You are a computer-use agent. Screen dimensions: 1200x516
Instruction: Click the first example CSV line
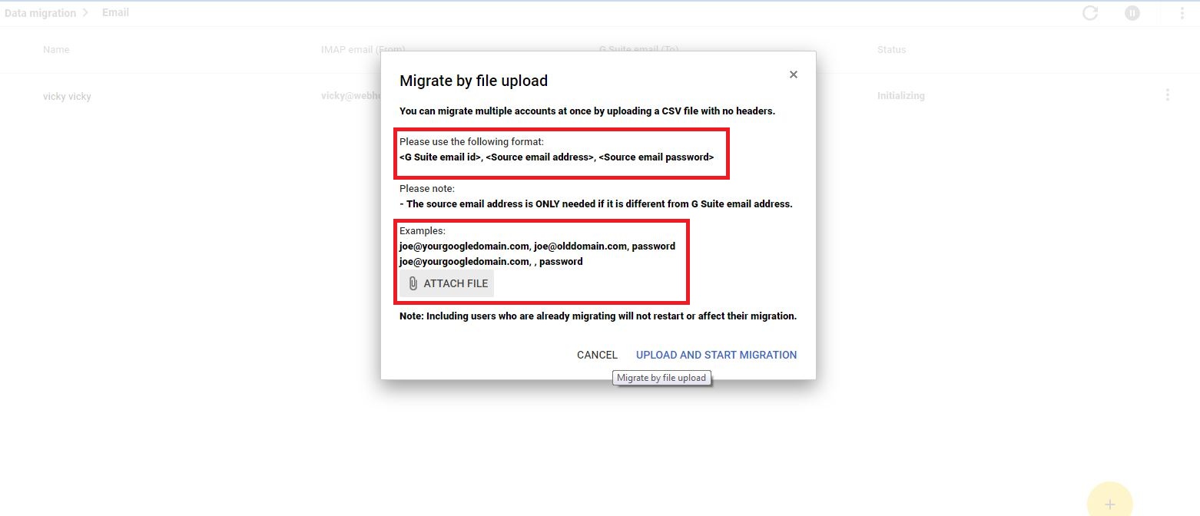[x=537, y=246]
